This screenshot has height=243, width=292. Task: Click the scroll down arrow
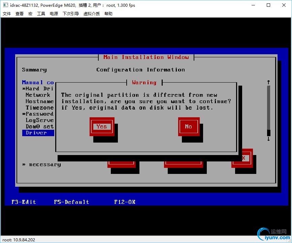(268, 139)
